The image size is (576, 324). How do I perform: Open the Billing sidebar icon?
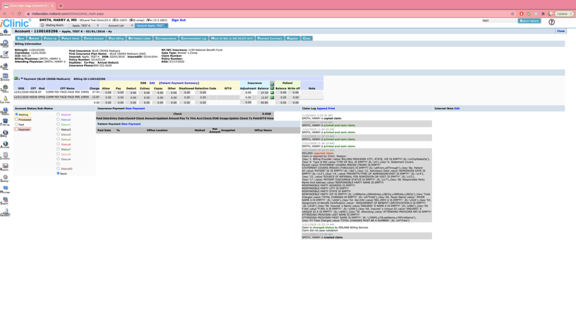pos(5,134)
